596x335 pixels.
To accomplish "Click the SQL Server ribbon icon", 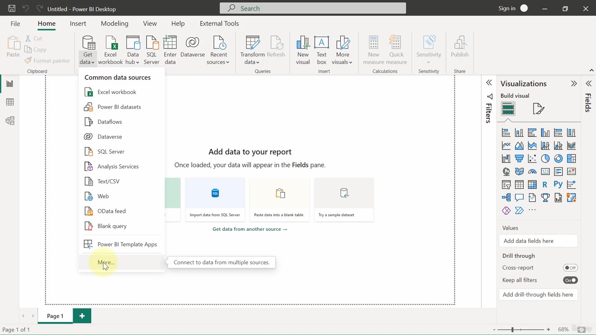I will (x=151, y=50).
